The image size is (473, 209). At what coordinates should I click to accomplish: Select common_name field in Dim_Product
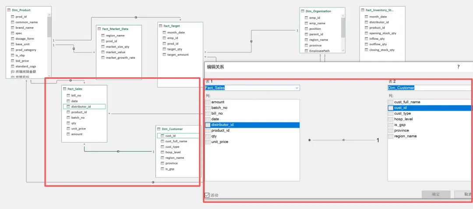(x=27, y=22)
